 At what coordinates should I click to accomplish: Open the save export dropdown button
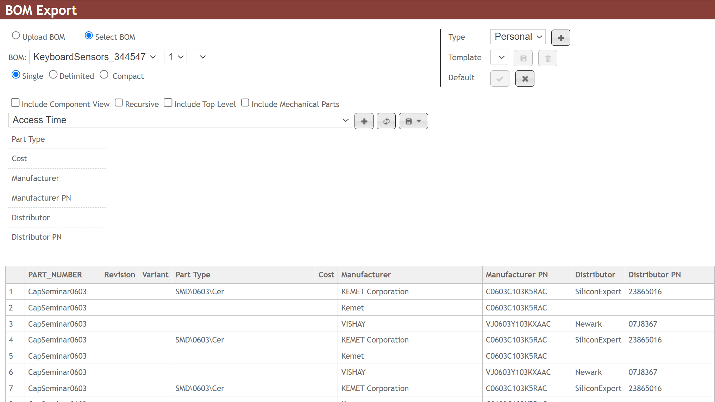tap(413, 121)
